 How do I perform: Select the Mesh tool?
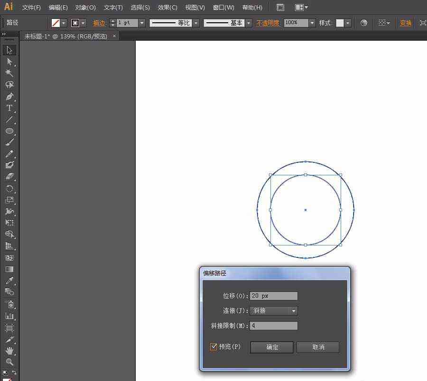(9, 257)
